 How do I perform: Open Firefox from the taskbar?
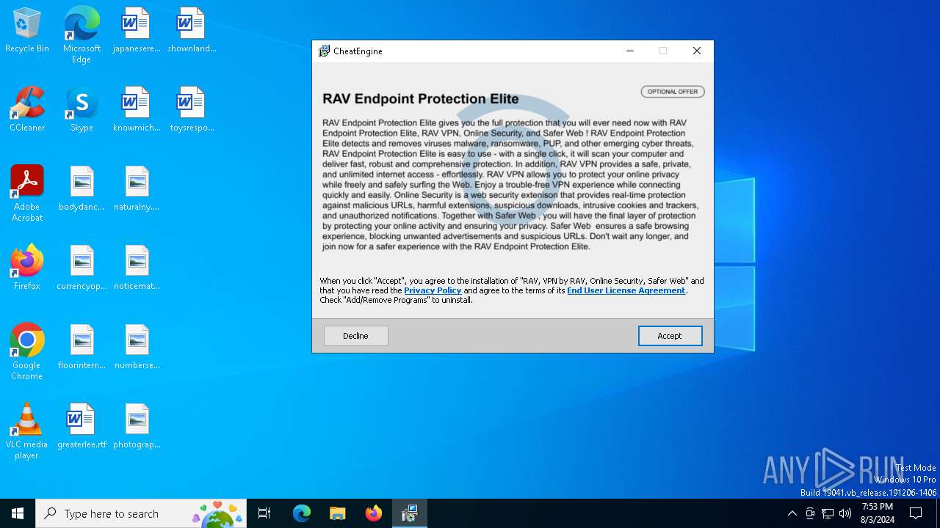tap(374, 513)
